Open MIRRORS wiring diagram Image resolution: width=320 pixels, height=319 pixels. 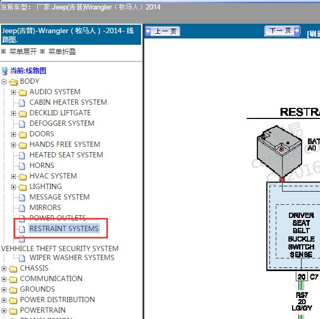[x=45, y=207]
